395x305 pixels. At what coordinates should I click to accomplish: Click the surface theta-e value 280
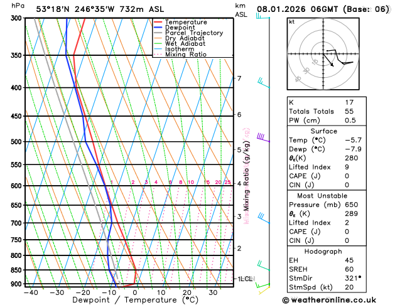click(x=352, y=158)
